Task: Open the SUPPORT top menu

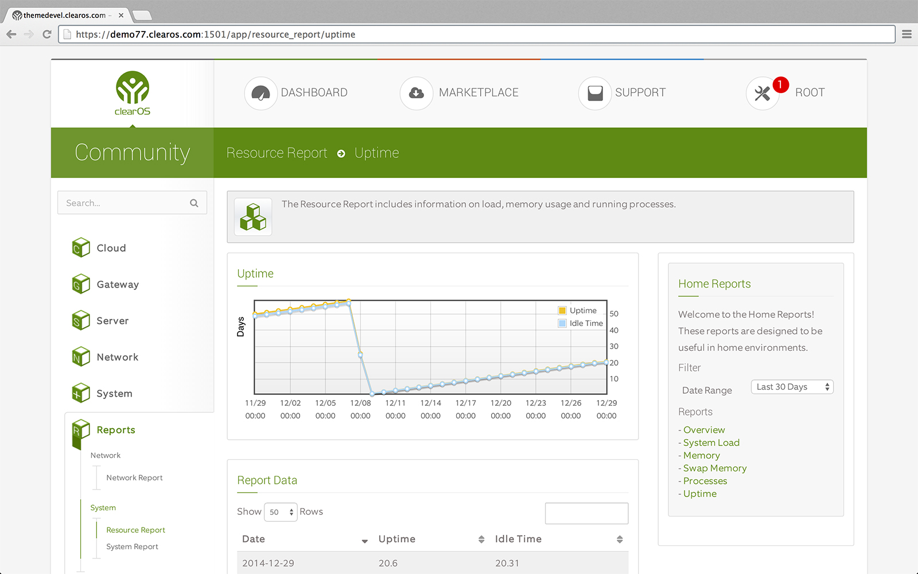Action: (640, 92)
